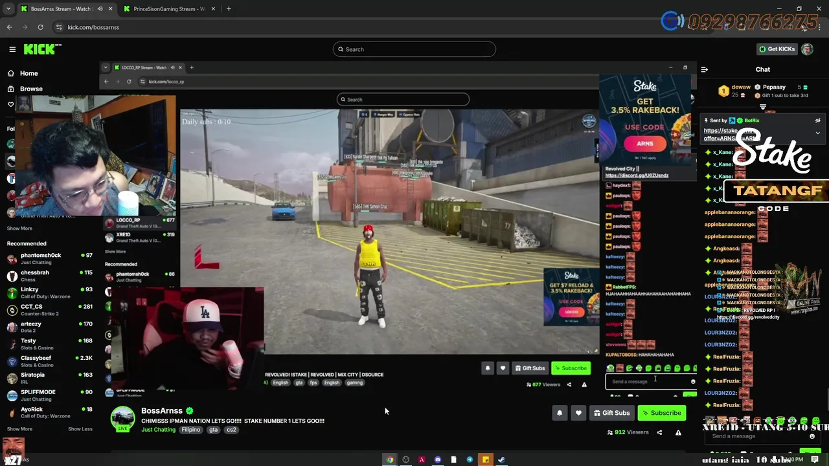The height and width of the screenshot is (466, 829).
Task: Focus the main Kick search box
Action: pyautogui.click(x=414, y=49)
